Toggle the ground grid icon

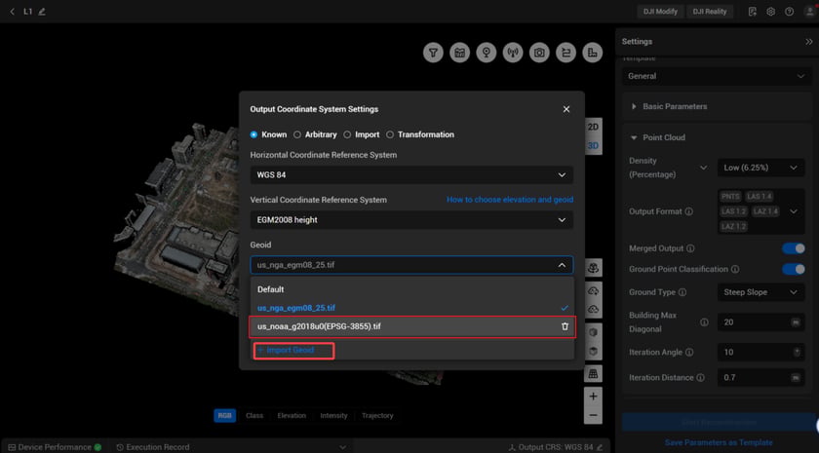[x=593, y=374]
